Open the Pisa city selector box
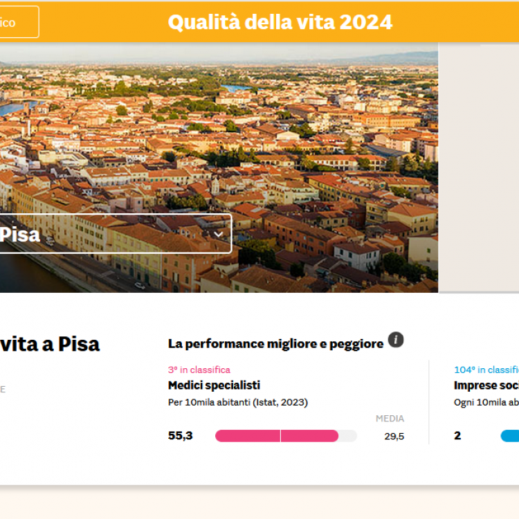519x519 pixels. (111, 235)
